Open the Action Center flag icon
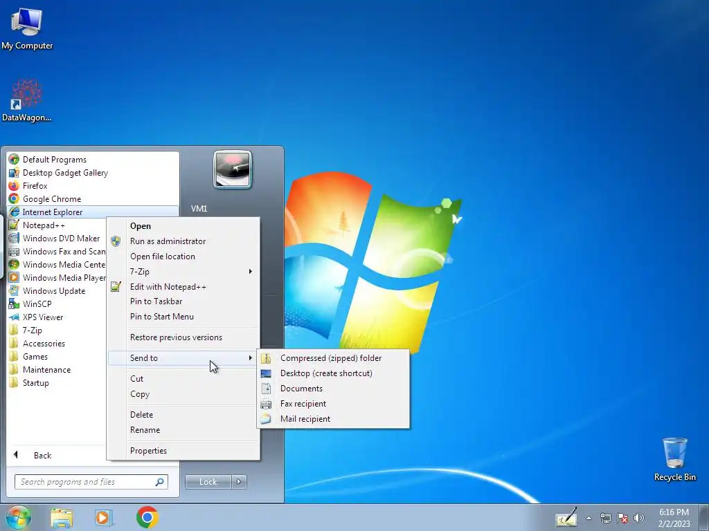The width and height of the screenshot is (709, 531). tap(622, 518)
